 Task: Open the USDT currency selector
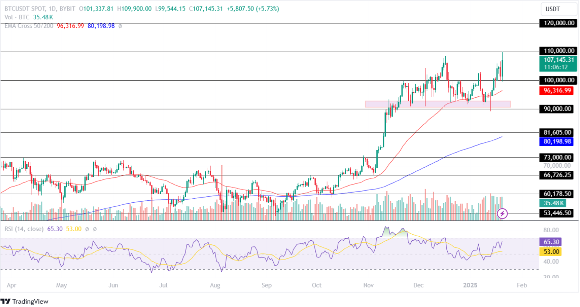tap(558, 8)
